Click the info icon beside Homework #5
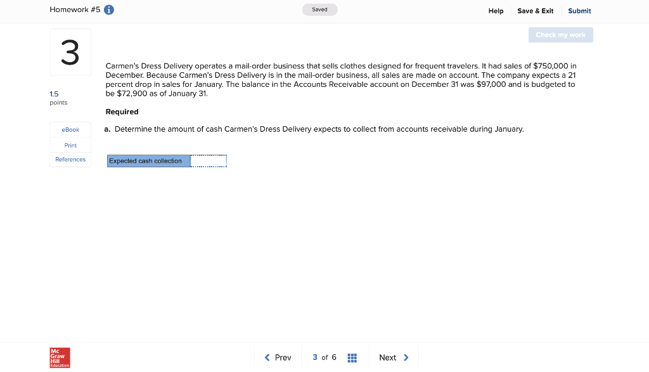This screenshot has width=649, height=372. (109, 10)
